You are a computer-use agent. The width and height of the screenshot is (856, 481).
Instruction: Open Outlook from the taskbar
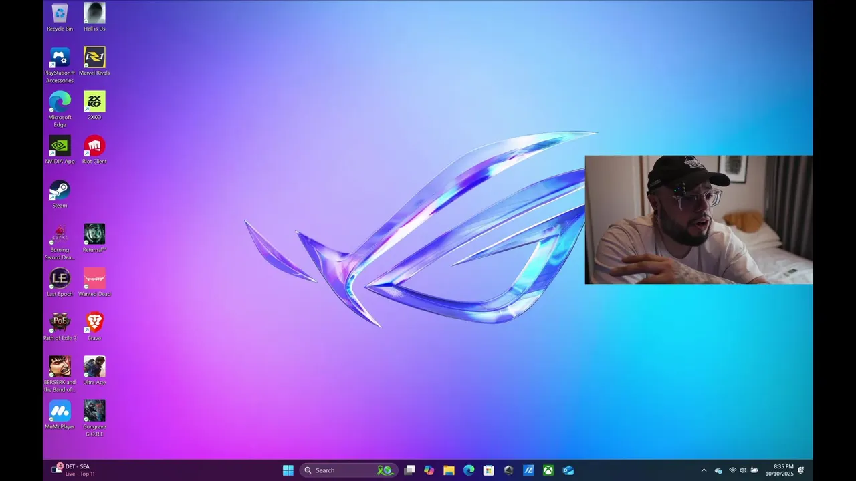click(x=568, y=470)
